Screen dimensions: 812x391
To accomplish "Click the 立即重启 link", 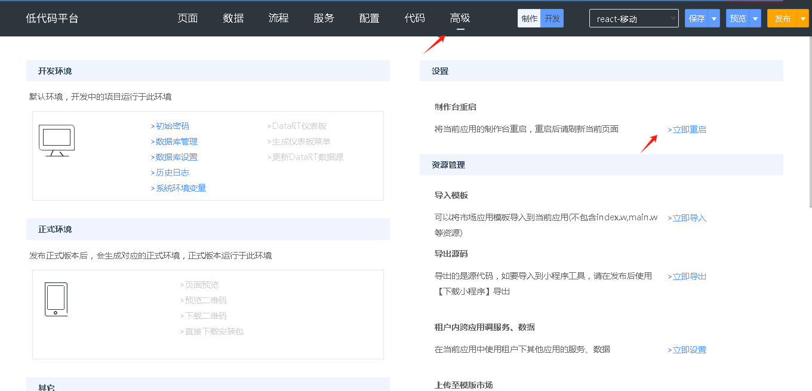I will click(x=687, y=130).
